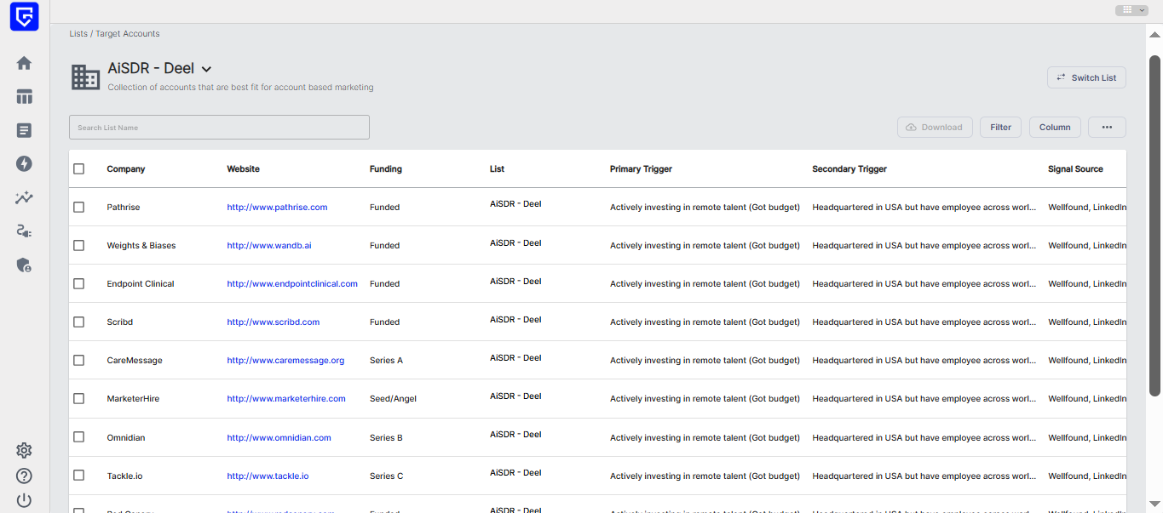Select the Pathrise company name
This screenshot has height=513, width=1163.
(124, 208)
